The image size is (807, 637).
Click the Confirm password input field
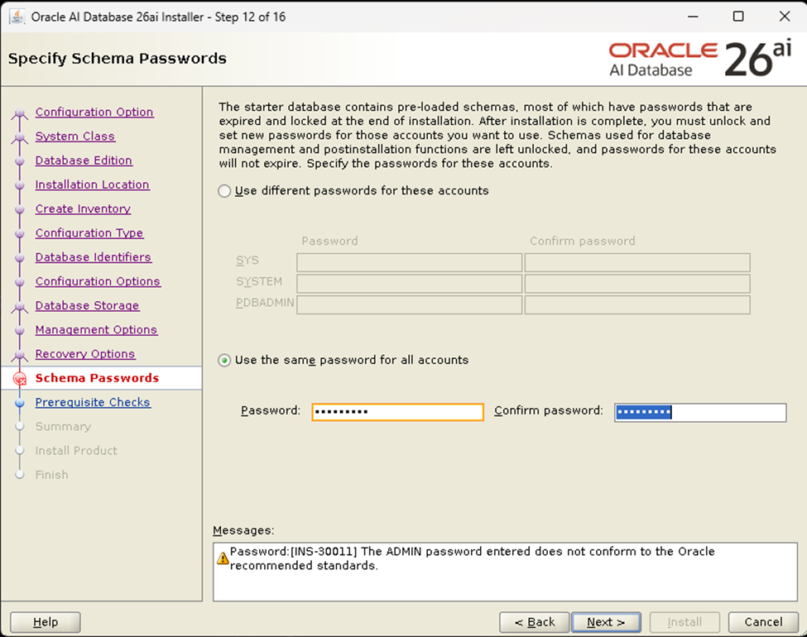tap(700, 412)
